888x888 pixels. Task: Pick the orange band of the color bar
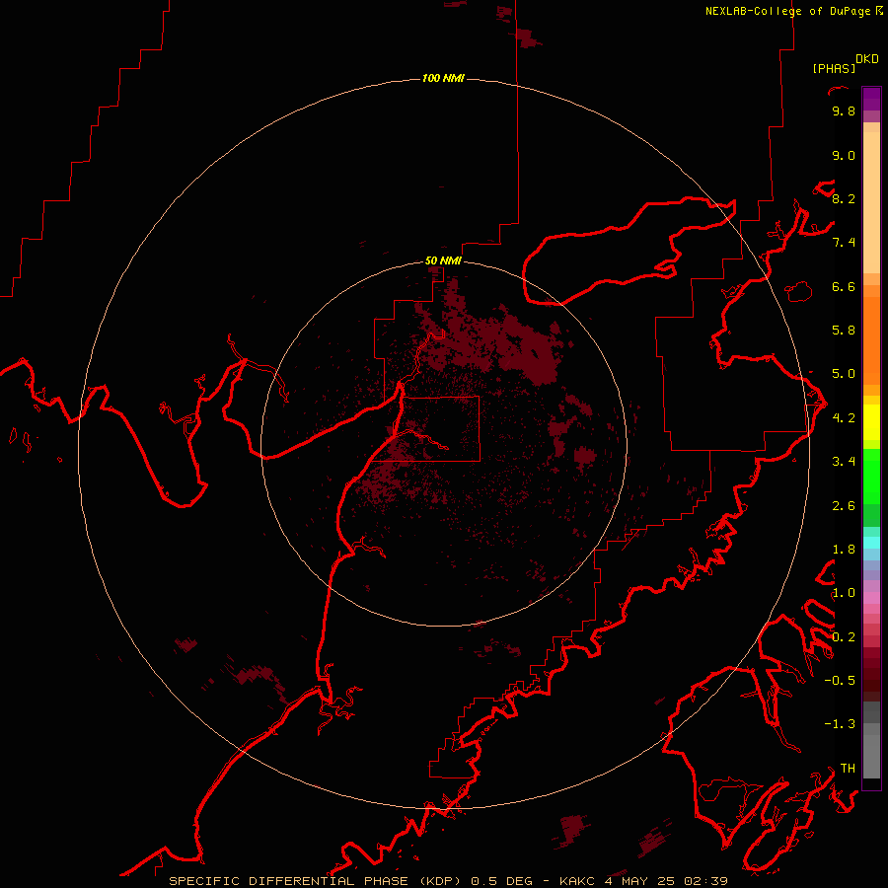tap(871, 340)
